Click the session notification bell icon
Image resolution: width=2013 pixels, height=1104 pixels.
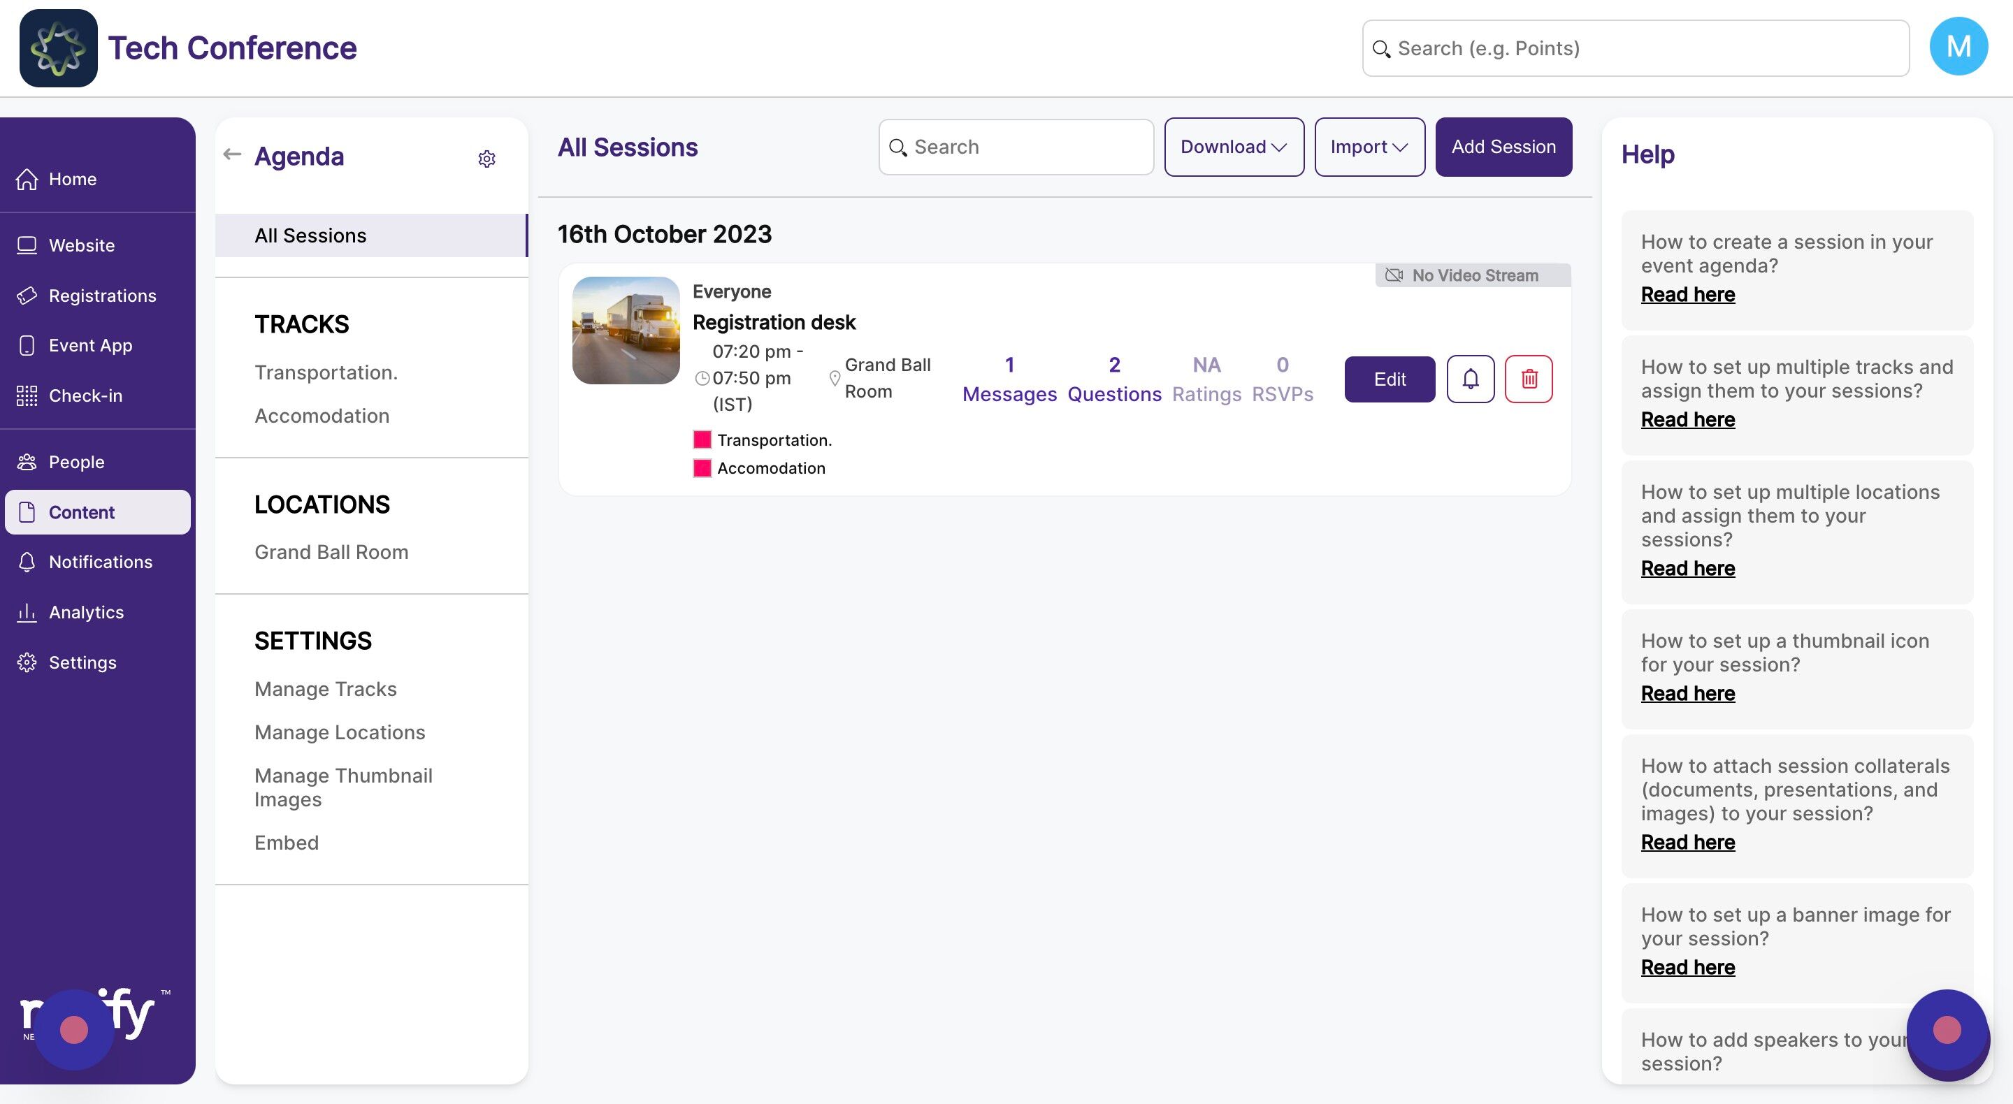pos(1470,379)
